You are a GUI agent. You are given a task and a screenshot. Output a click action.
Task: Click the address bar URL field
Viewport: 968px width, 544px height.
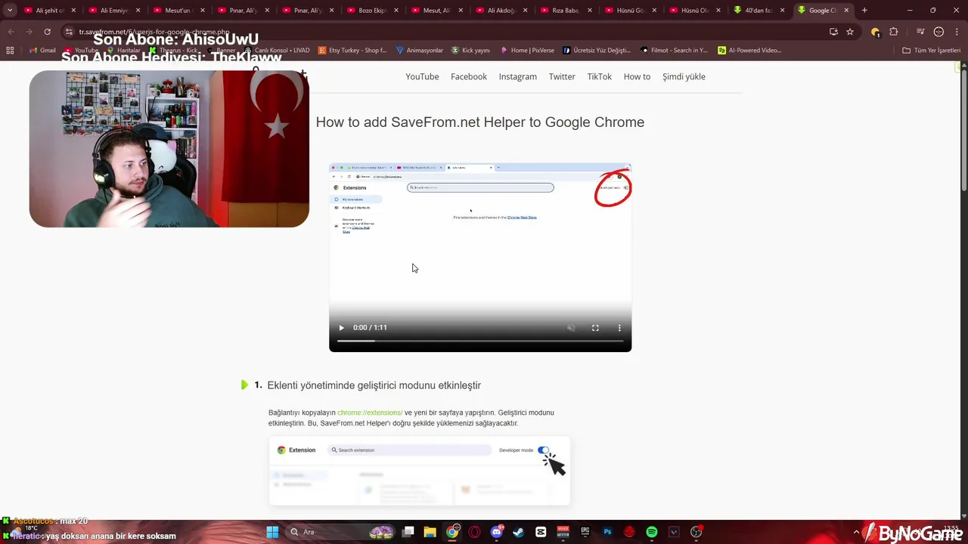tap(446, 32)
